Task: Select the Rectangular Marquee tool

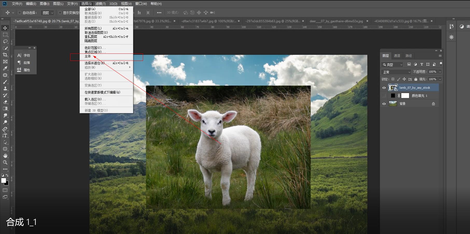Action: (x=5, y=35)
